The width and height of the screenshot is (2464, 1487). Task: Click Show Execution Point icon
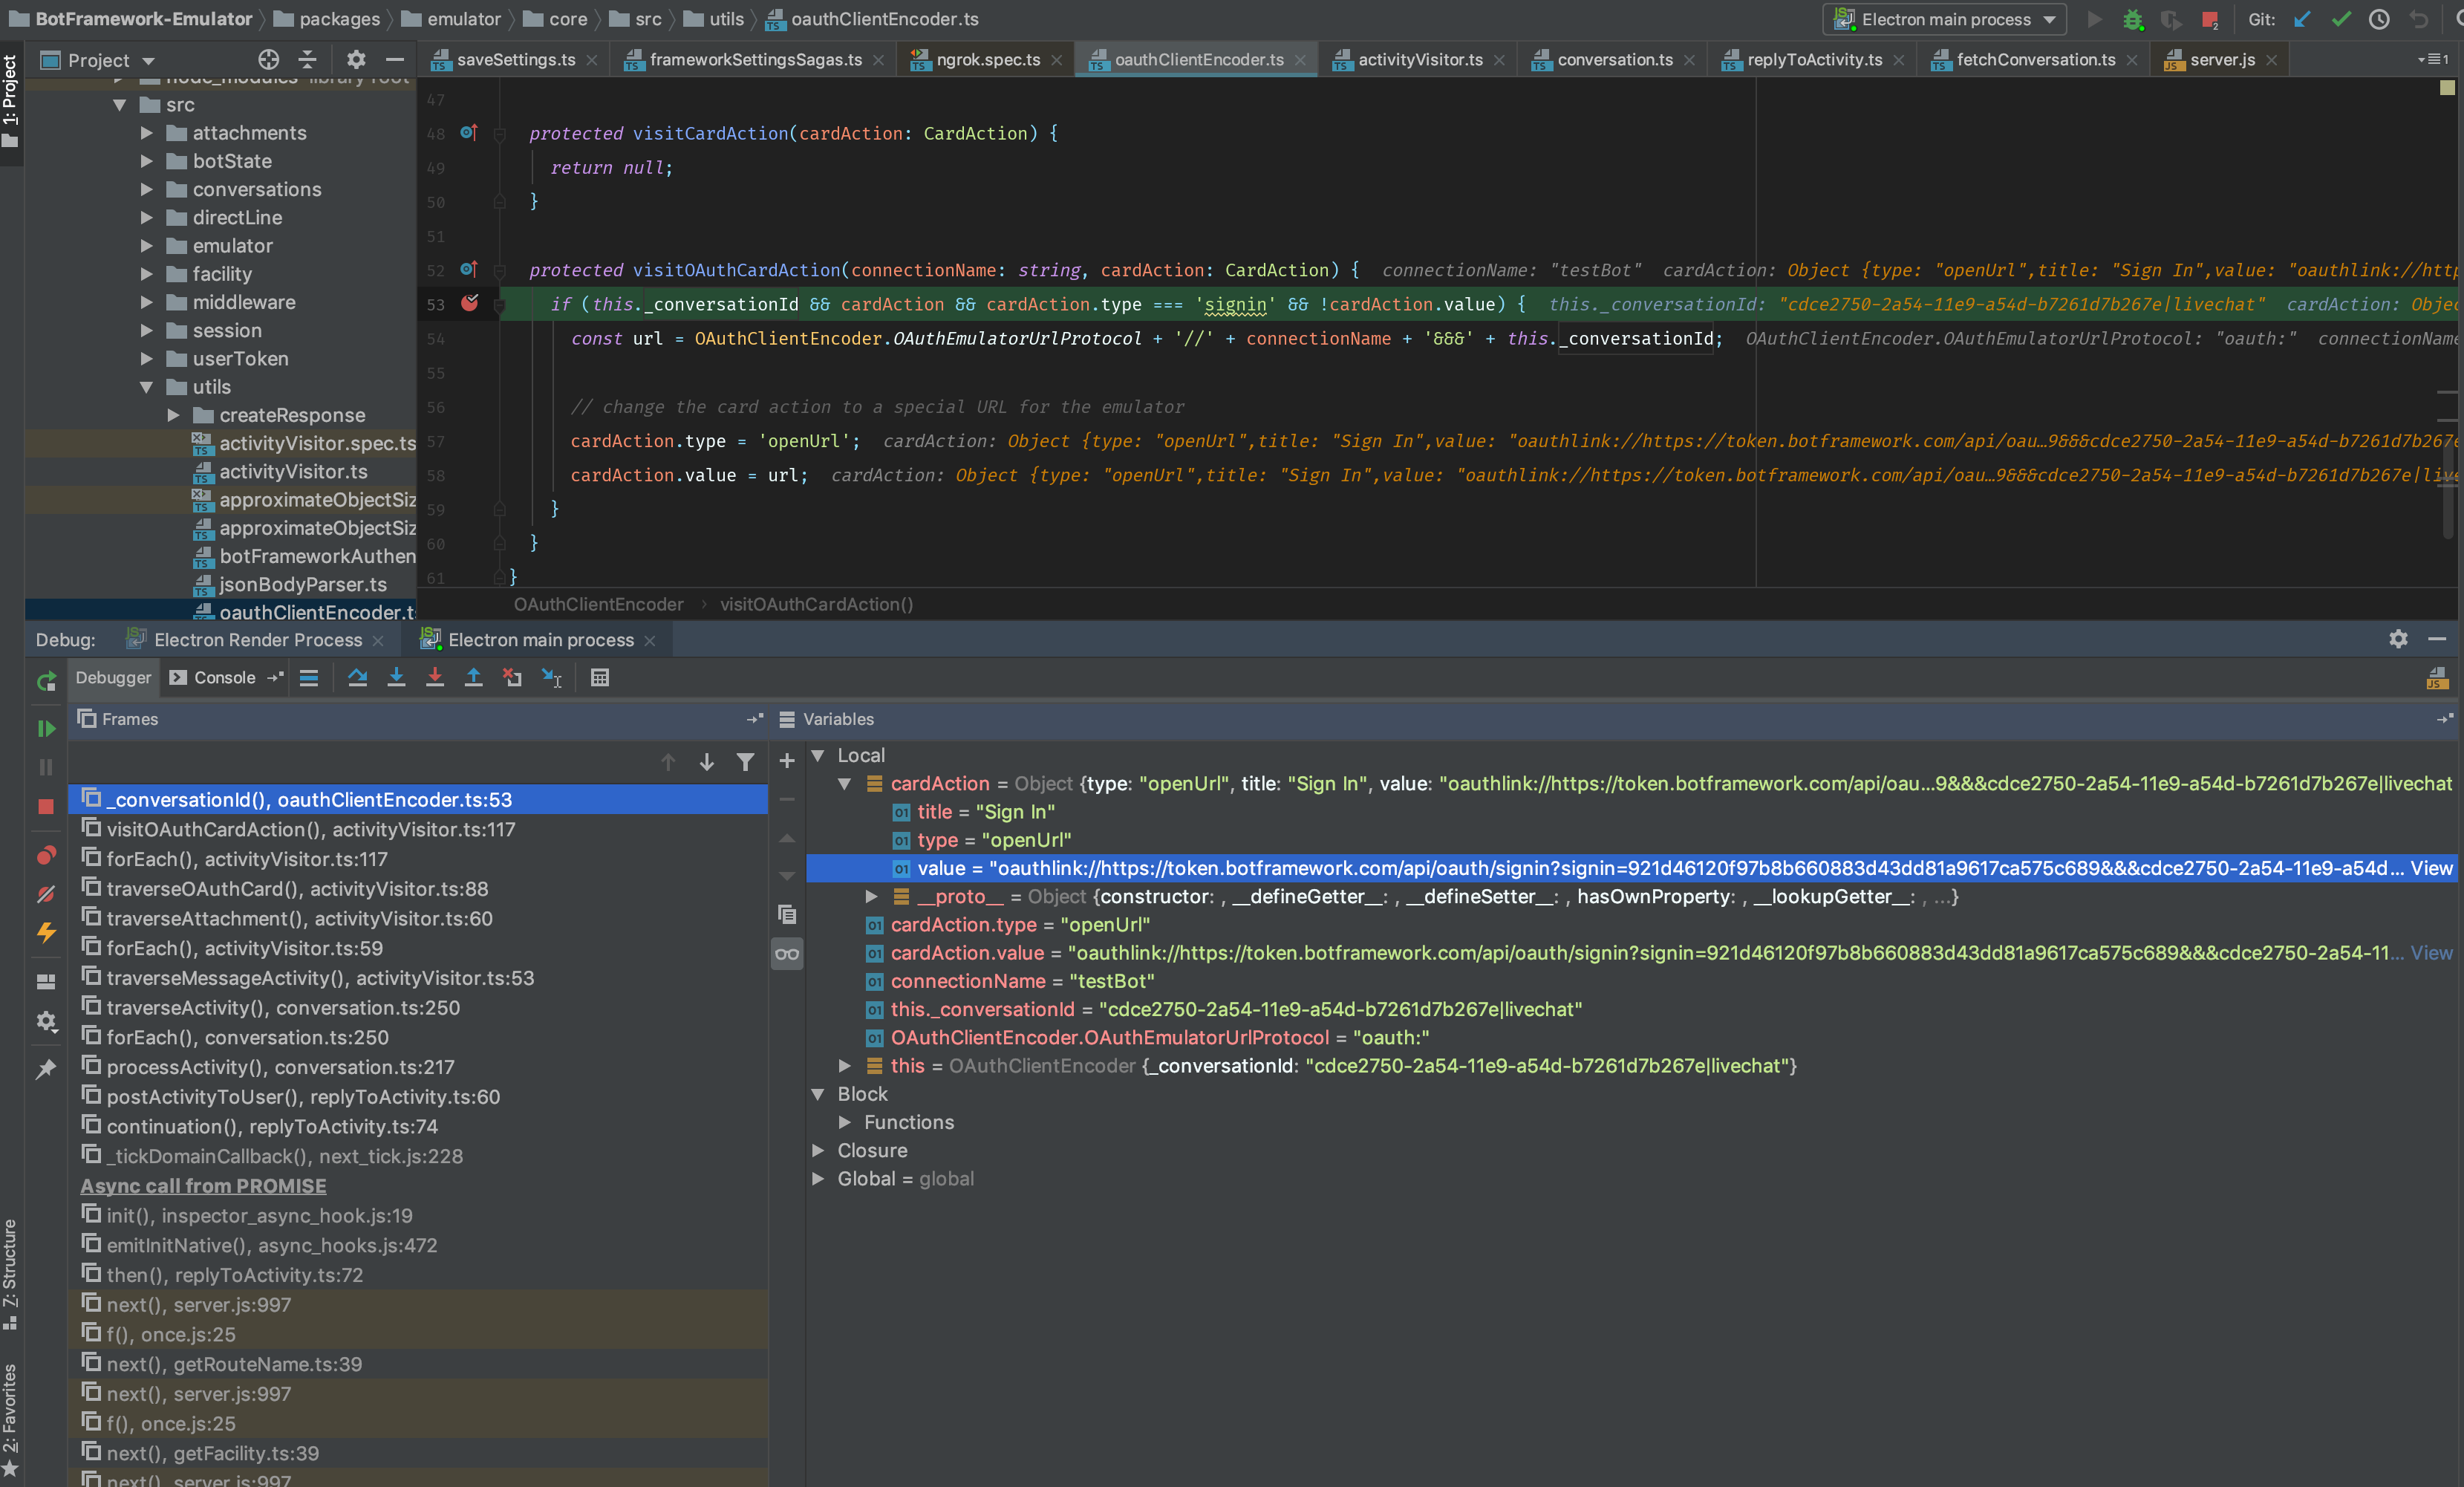[309, 678]
